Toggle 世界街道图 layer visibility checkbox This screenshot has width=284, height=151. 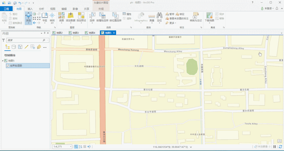coord(8,66)
